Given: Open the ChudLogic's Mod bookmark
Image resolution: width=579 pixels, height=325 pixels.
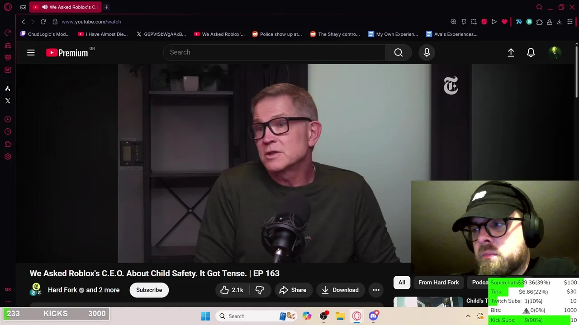Looking at the screenshot, I should [45, 34].
